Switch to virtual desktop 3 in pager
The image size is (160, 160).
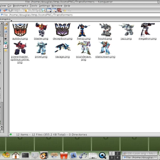pyautogui.click(x=112, y=158)
